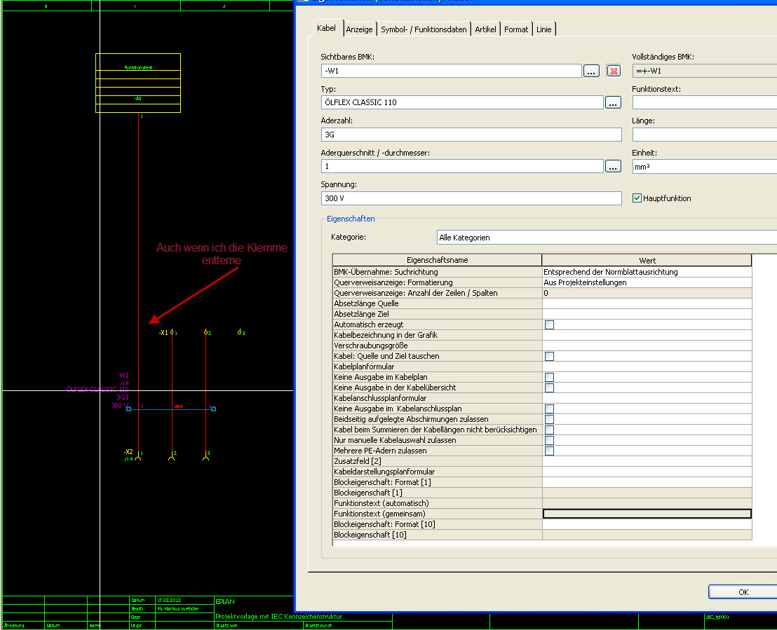Select Querverweisanzeige: Formatierung row
This screenshot has width=777, height=630.
click(x=542, y=283)
